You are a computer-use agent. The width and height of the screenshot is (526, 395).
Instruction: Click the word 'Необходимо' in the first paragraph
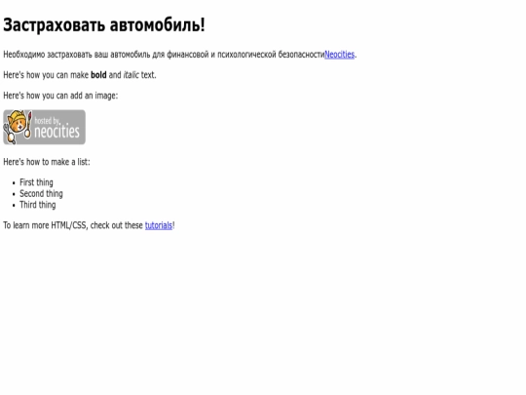23,55
